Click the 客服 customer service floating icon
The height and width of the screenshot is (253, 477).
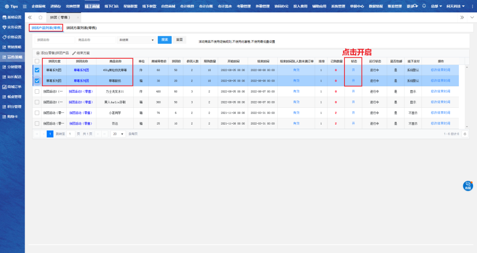(468, 186)
